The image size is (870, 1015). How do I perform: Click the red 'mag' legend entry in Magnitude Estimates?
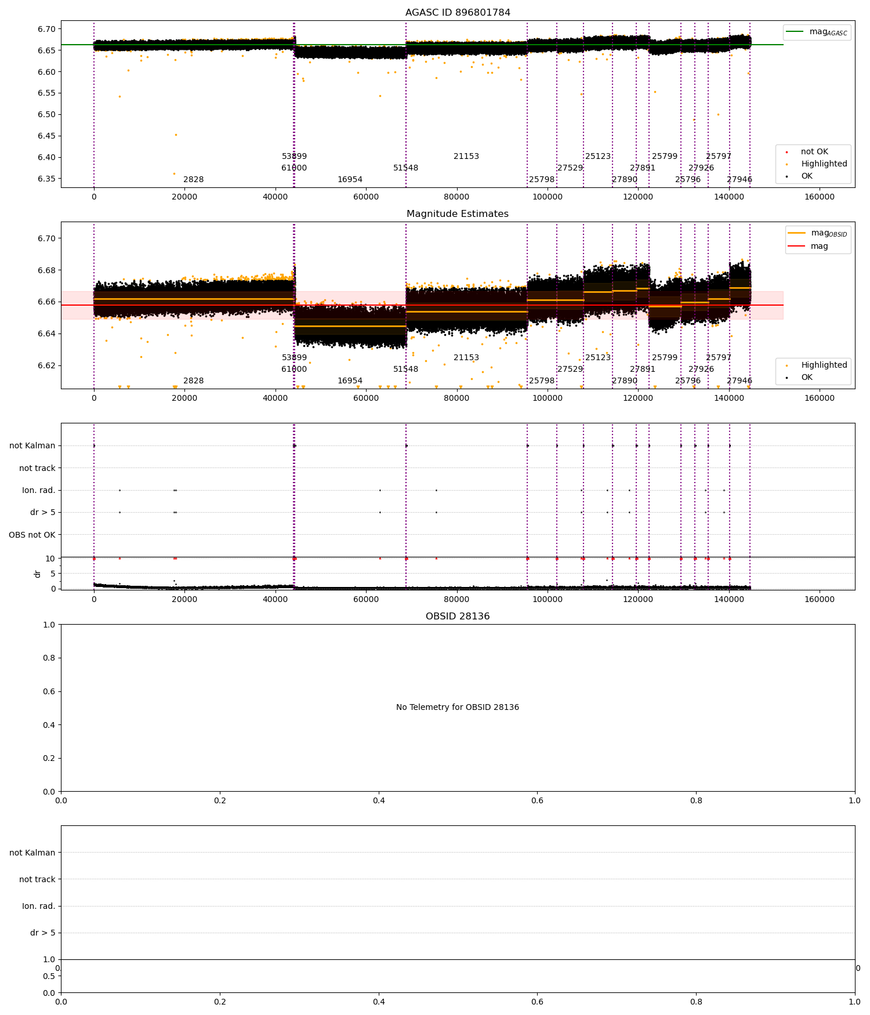point(808,246)
